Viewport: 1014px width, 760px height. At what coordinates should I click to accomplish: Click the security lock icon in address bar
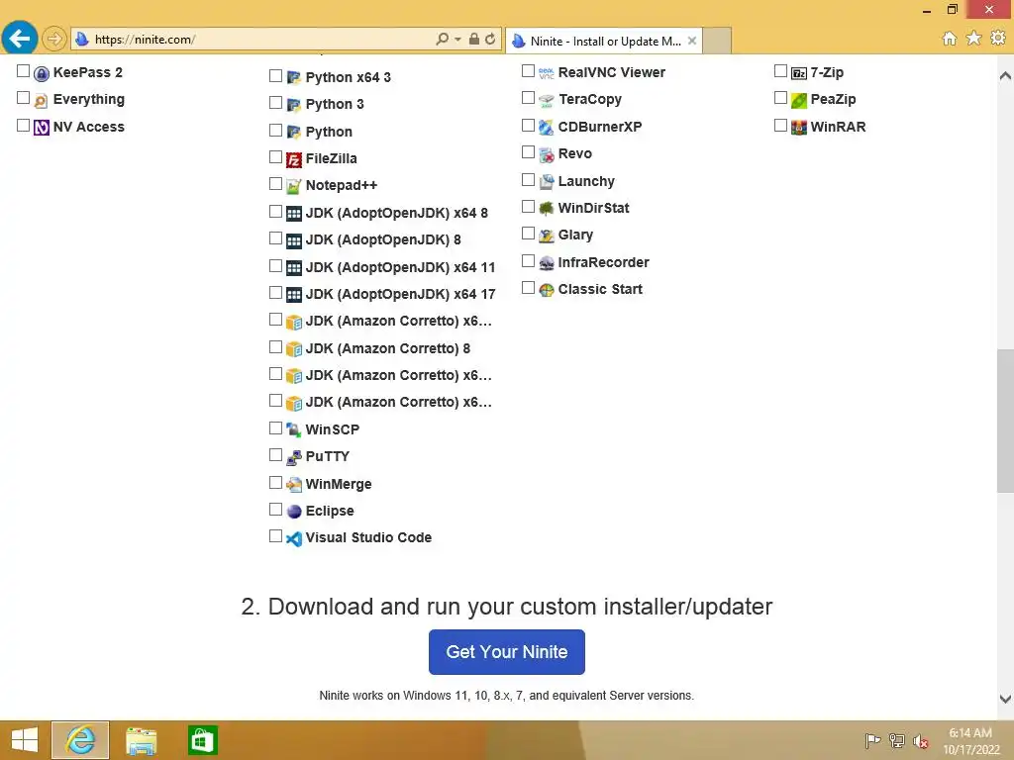coord(474,40)
